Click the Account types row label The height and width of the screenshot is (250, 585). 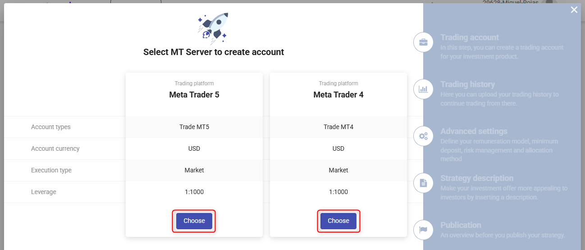(51, 127)
